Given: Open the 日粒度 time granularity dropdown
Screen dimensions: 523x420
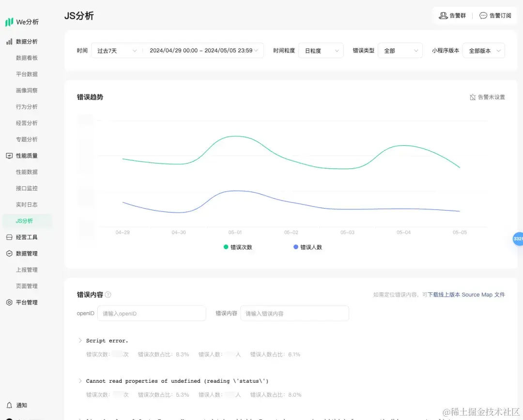Looking at the screenshot, I should tap(321, 51).
